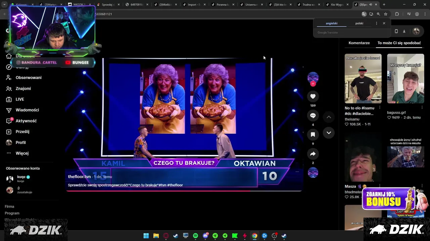The height and width of the screenshot is (241, 430).
Task: Expand Więcej options in the sidebar
Action: point(22,153)
